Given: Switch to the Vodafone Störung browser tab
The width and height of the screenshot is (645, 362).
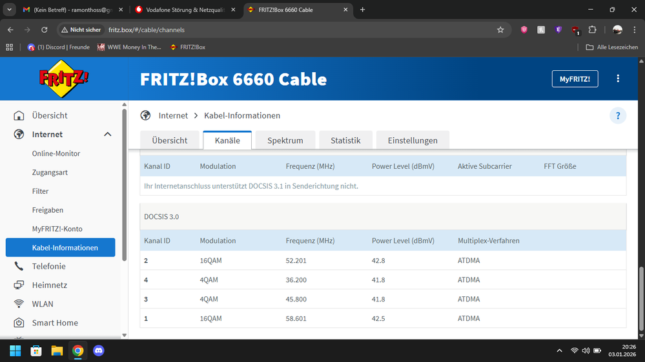Looking at the screenshot, I should tap(185, 10).
